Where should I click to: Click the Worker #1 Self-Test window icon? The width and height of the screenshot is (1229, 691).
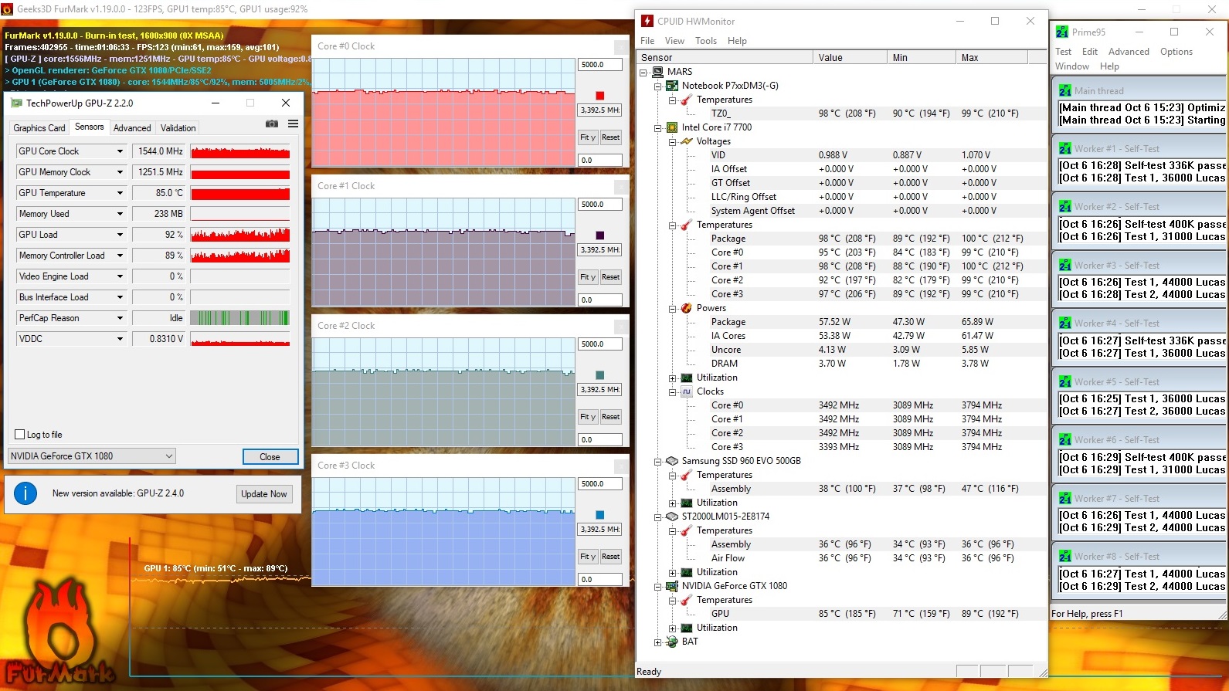(1065, 149)
